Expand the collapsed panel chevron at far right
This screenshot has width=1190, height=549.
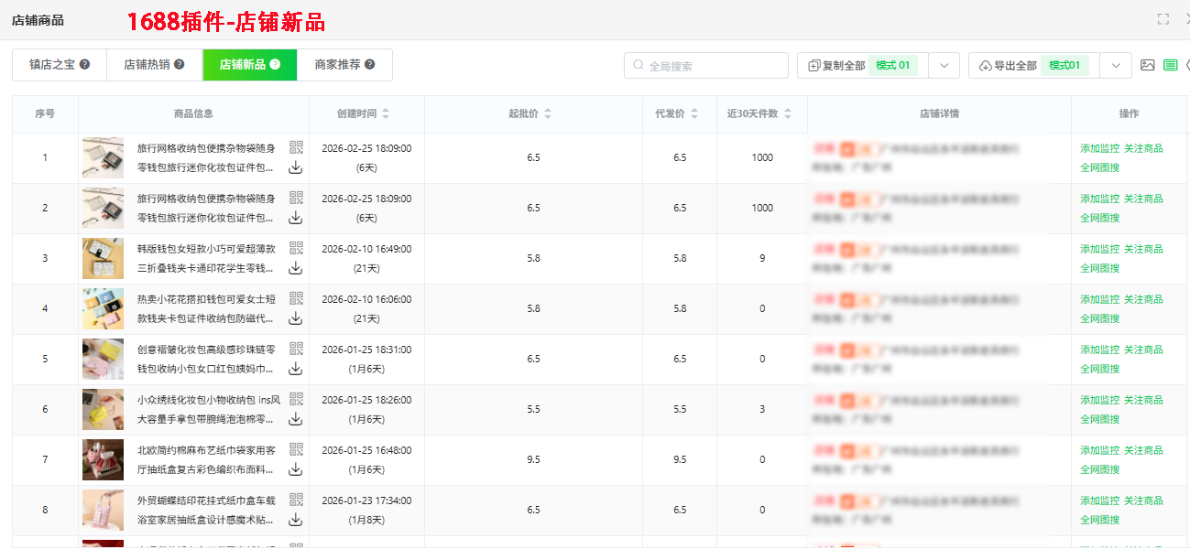pos(1187,65)
